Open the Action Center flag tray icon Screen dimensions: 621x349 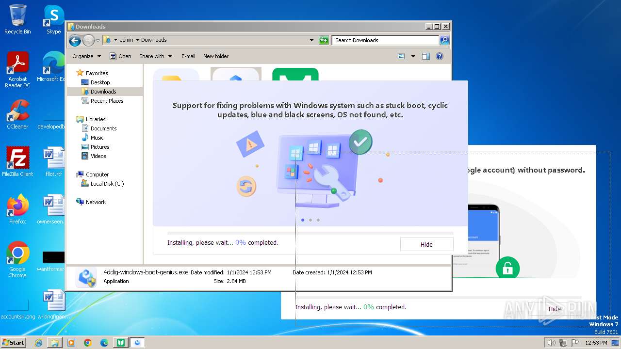point(574,343)
